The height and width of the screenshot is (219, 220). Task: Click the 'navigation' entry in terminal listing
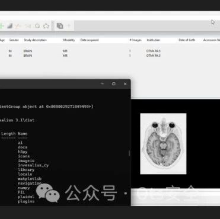click(30, 183)
